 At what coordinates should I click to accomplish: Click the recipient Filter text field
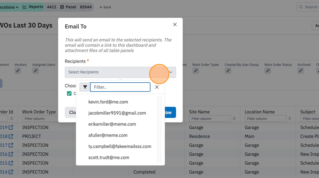point(120,87)
